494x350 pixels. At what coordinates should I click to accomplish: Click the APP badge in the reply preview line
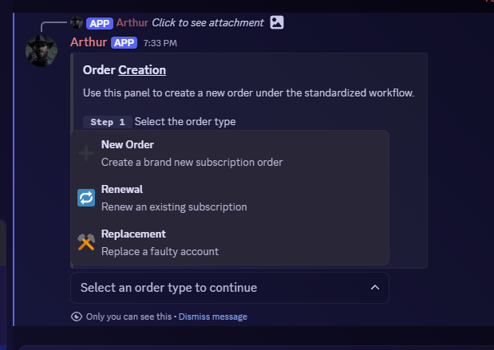[99, 22]
